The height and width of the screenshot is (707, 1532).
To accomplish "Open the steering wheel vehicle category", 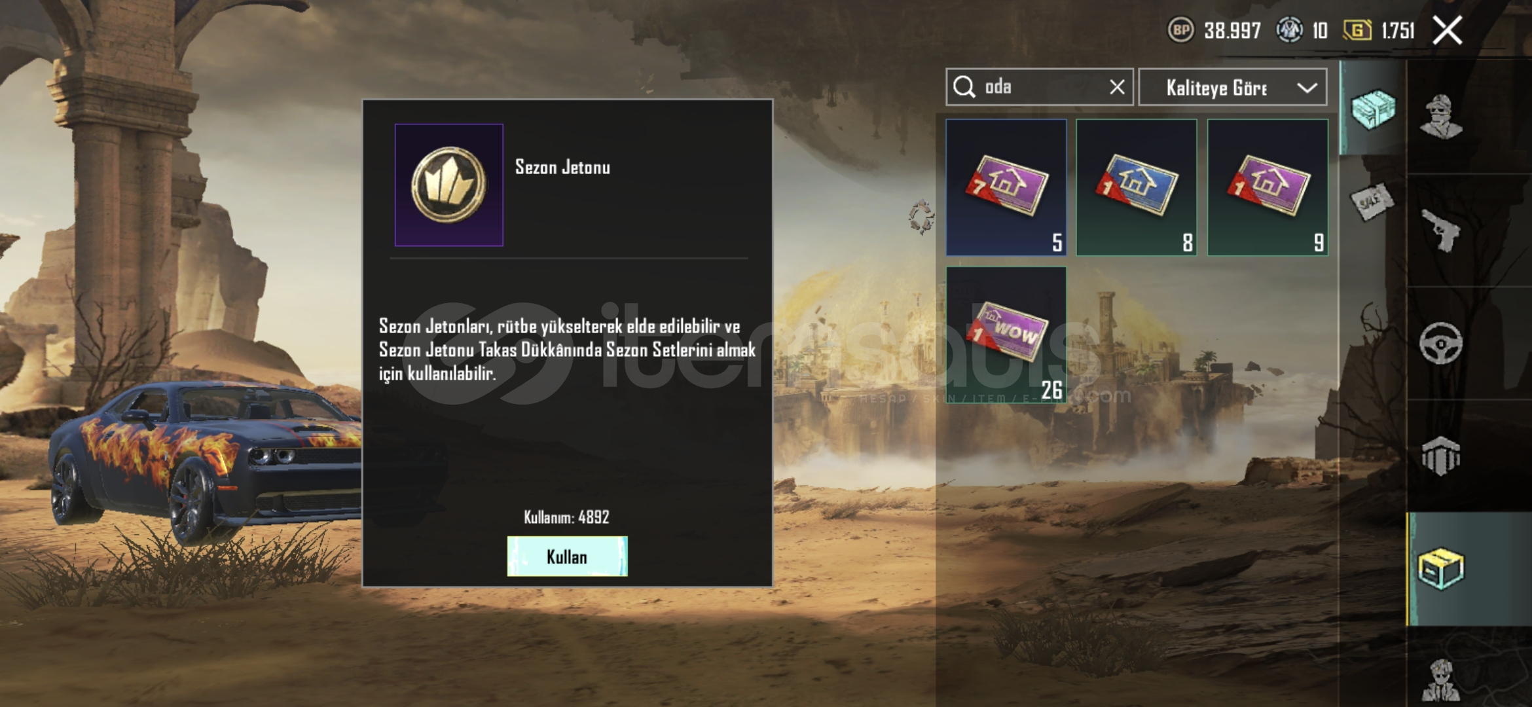I will (x=1441, y=342).
